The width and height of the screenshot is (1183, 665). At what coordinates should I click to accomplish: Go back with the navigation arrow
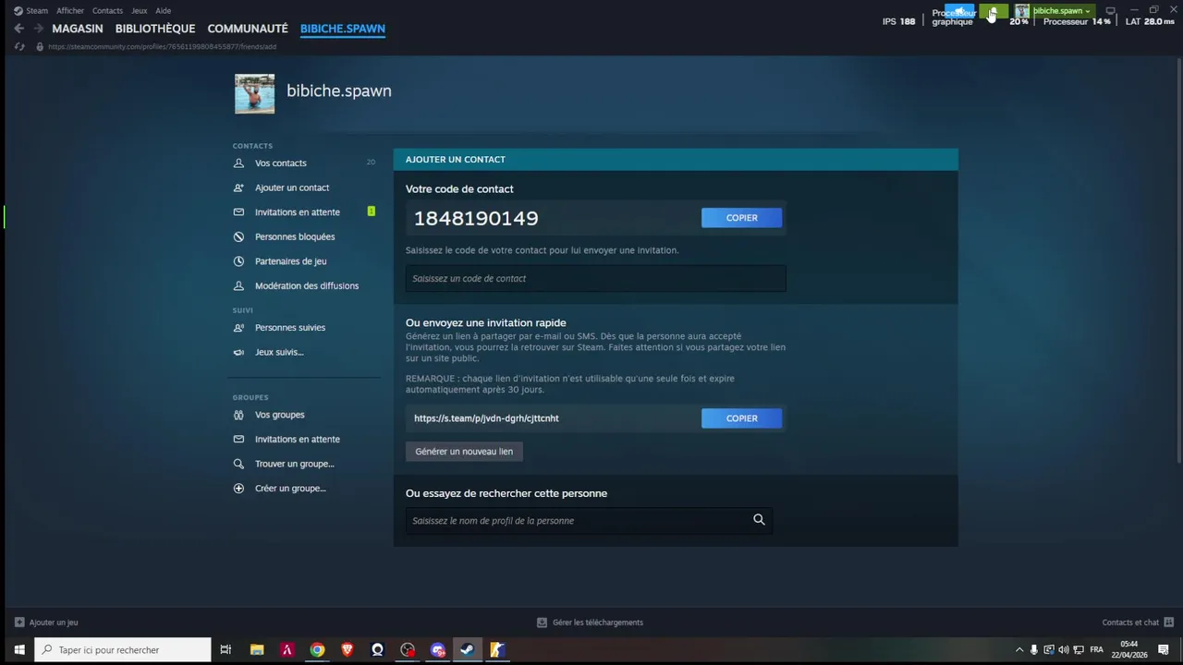(x=18, y=29)
